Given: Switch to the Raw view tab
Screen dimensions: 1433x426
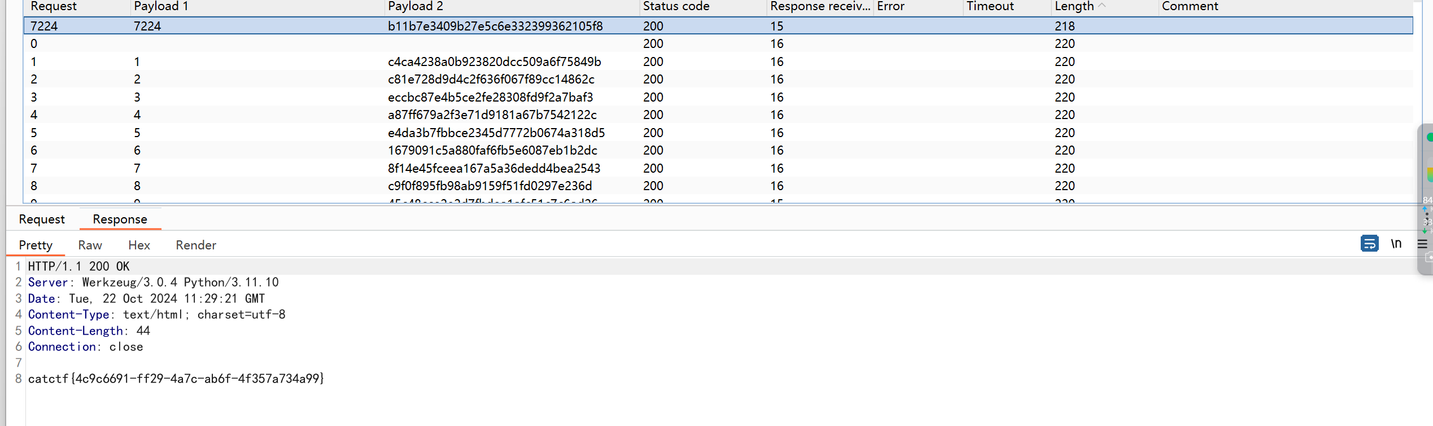Looking at the screenshot, I should point(90,245).
